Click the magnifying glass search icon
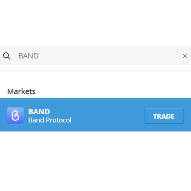191x191 pixels. pyautogui.click(x=7, y=56)
